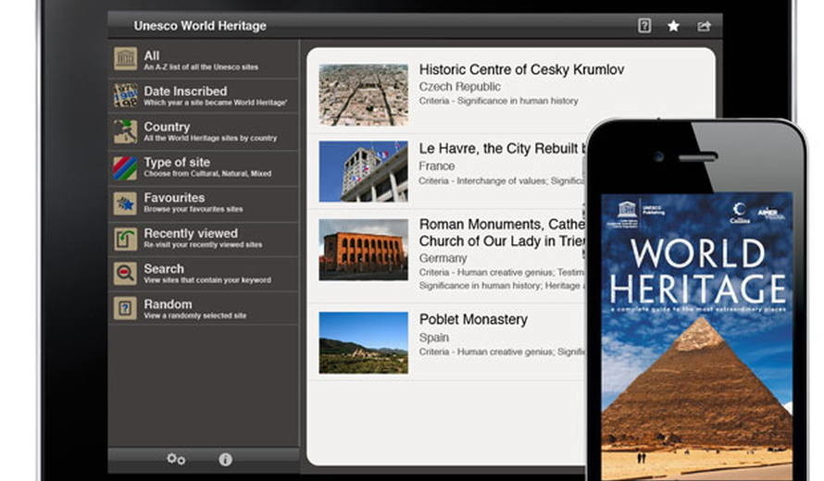Screen dimensions: 824x481
Task: Select the Country menu item
Action: pyautogui.click(x=204, y=131)
